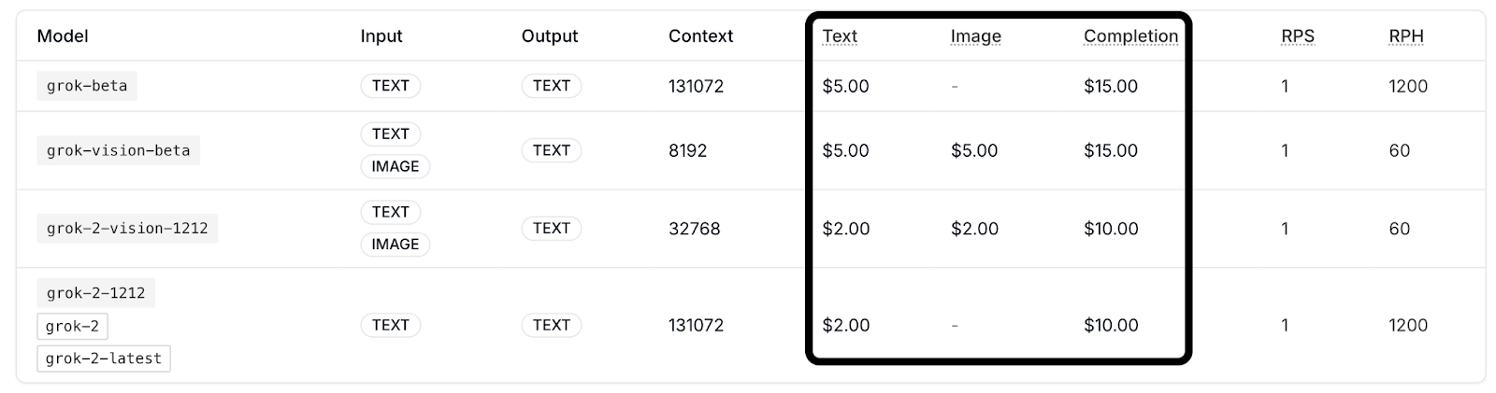Click the 8192 context value
This screenshot has height=393, width=1496.
coord(687,150)
